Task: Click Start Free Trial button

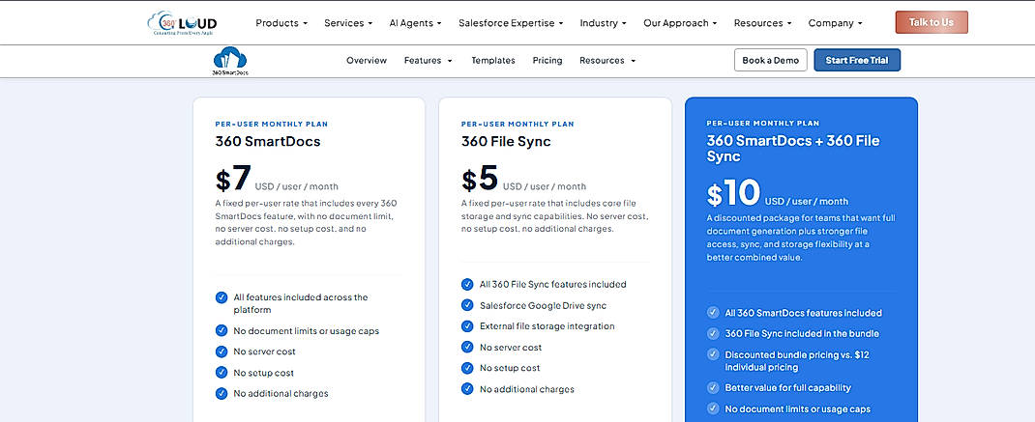Action: tap(857, 60)
